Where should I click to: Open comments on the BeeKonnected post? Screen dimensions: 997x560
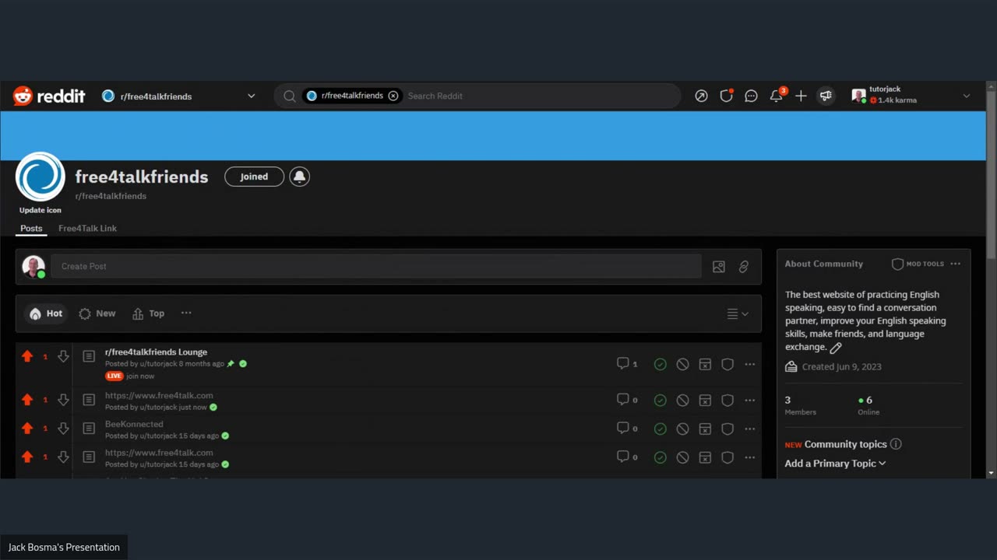[x=628, y=429]
